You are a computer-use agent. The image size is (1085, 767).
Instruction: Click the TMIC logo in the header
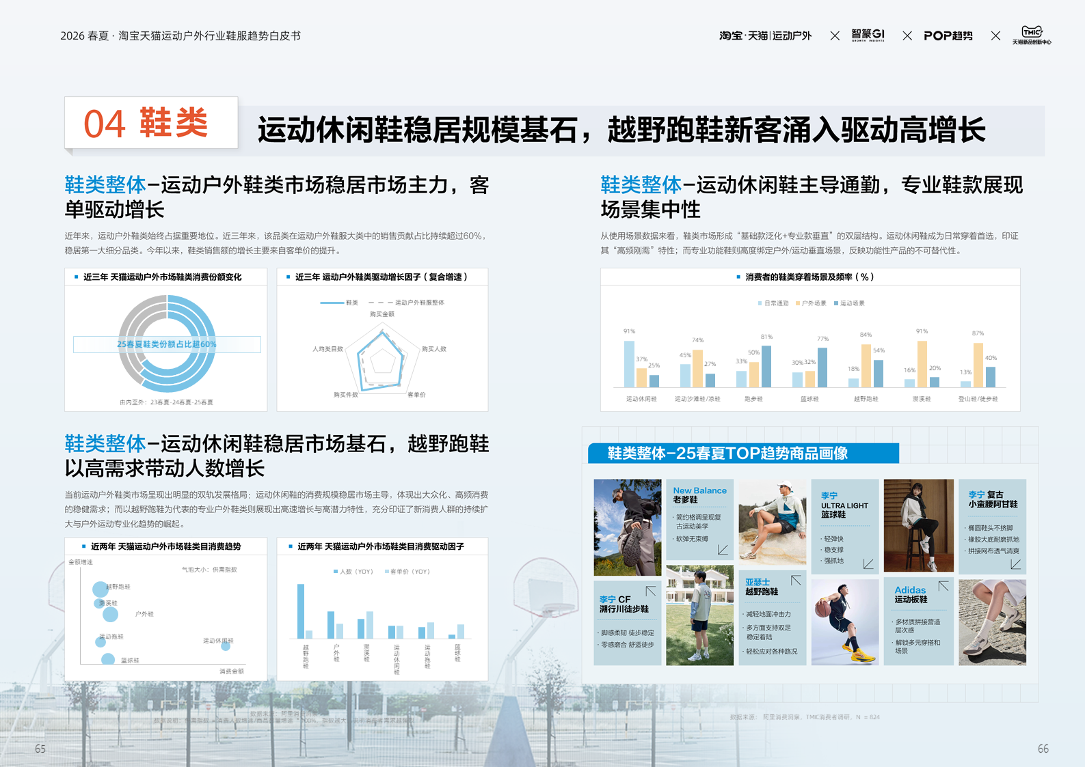tap(1031, 35)
